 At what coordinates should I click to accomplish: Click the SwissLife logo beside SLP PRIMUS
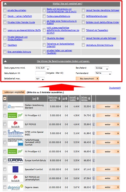pyautogui.click(x=16, y=124)
